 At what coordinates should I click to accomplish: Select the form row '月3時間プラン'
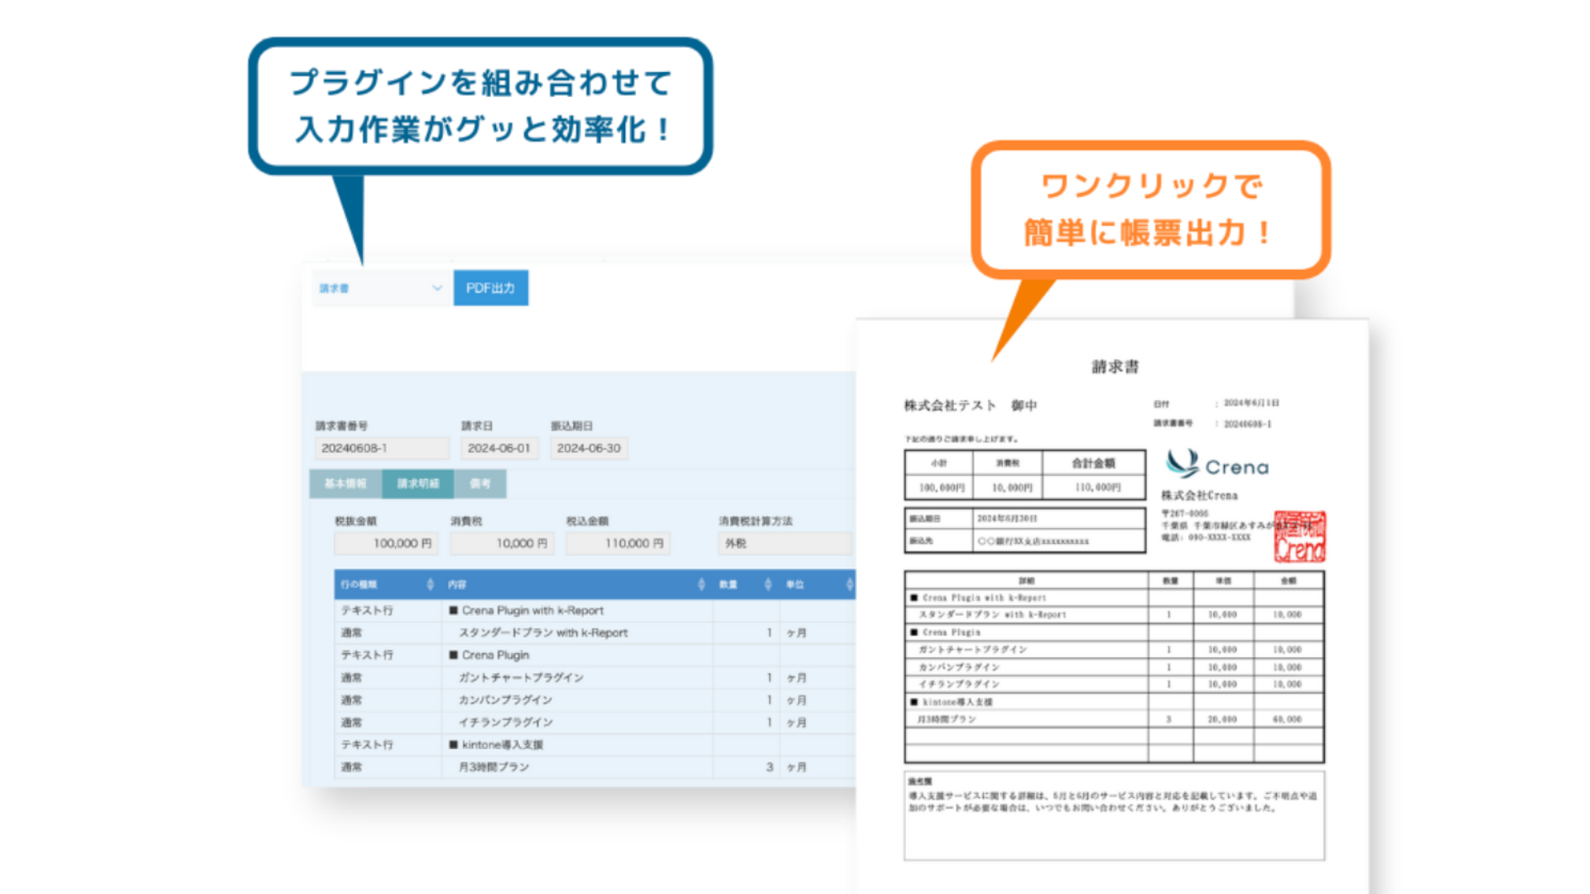tap(595, 767)
